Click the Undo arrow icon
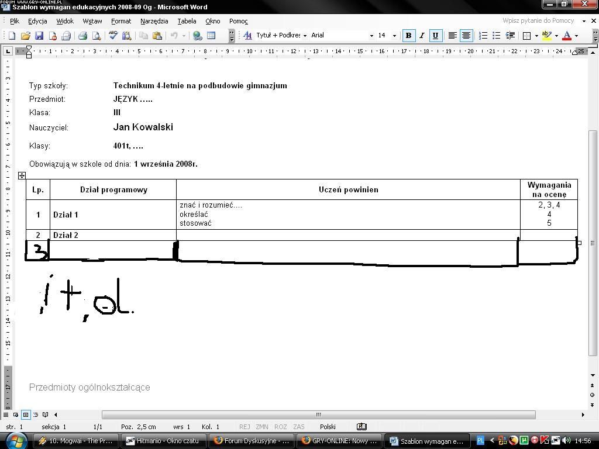Image resolution: width=599 pixels, height=449 pixels. pos(174,36)
